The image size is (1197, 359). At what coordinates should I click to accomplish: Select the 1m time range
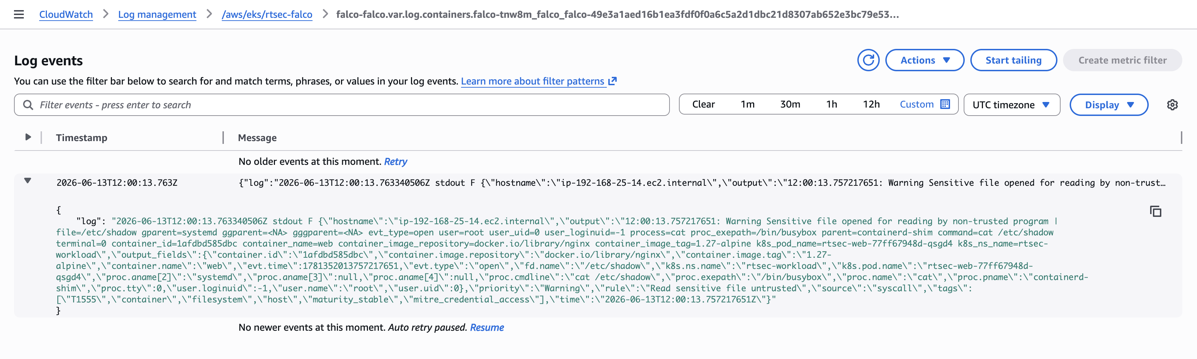click(x=747, y=104)
